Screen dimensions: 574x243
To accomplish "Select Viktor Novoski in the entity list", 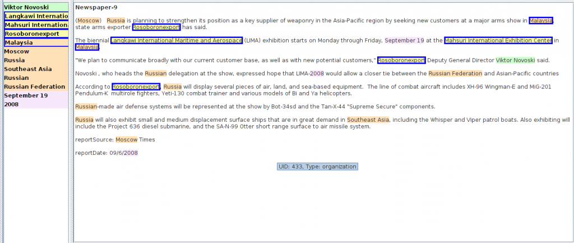I will (36, 7).
